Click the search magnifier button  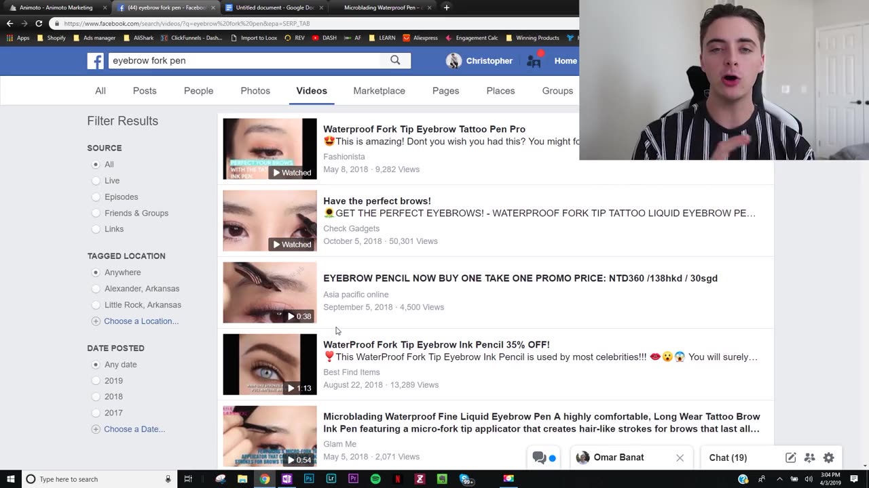(395, 60)
